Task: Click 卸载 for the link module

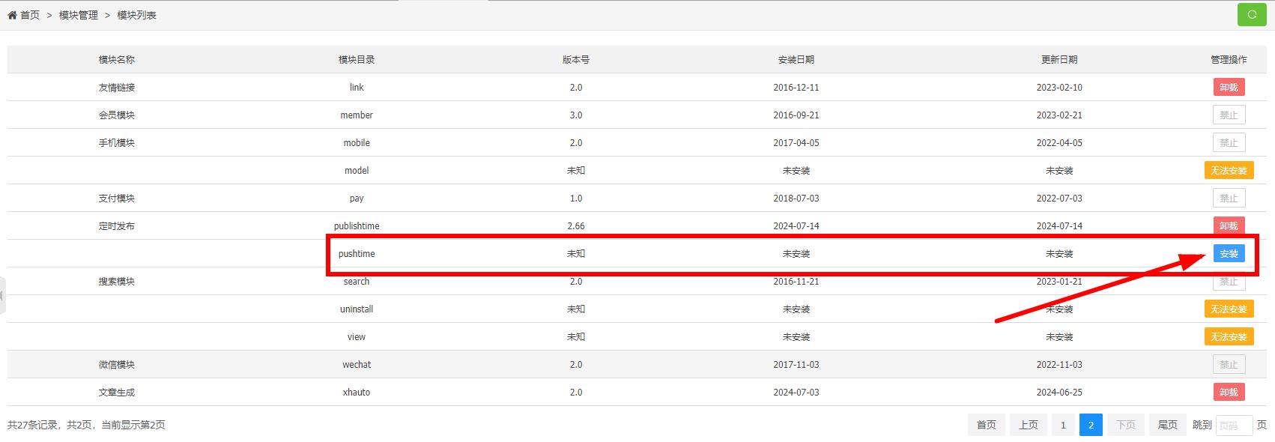Action: click(x=1229, y=88)
